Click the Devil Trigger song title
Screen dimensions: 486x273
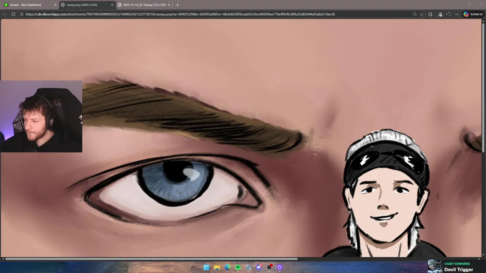459,270
